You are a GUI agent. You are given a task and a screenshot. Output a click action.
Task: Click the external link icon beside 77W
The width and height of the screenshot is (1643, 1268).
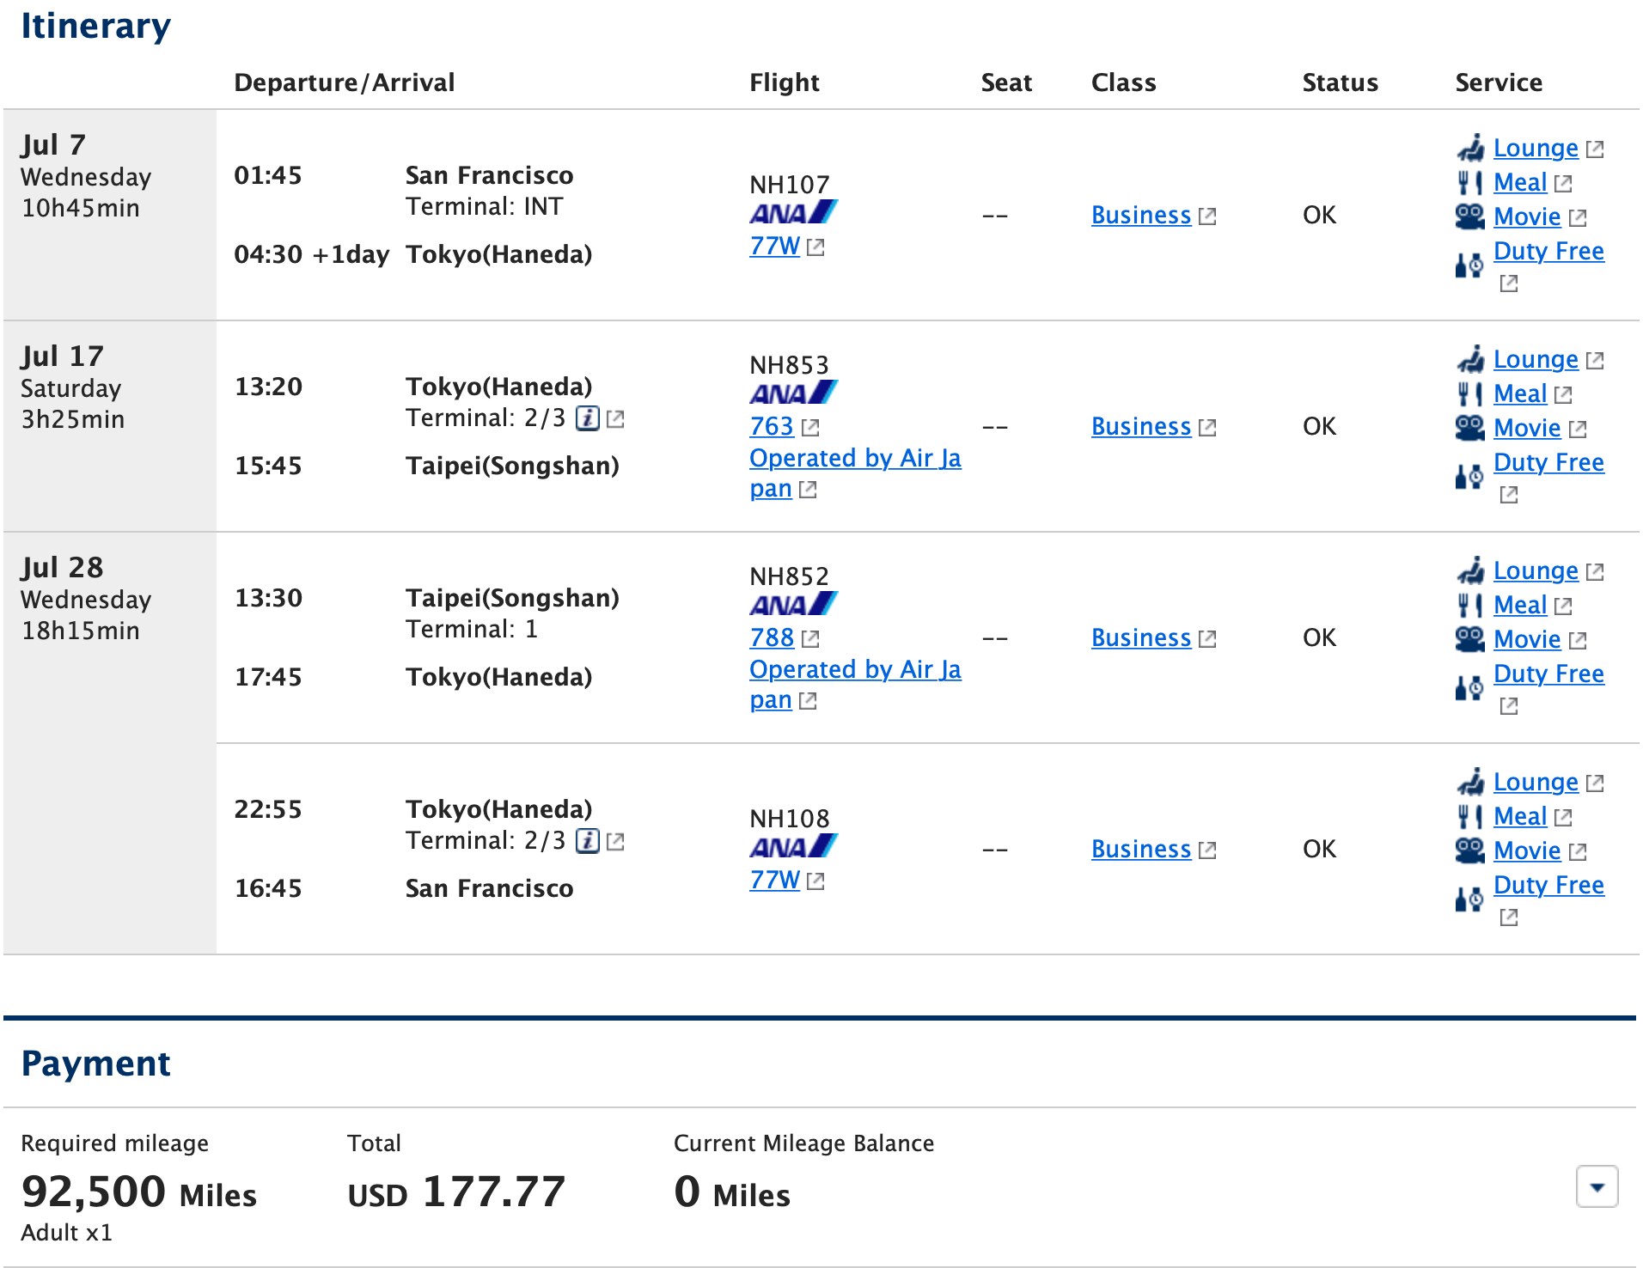pyautogui.click(x=815, y=247)
